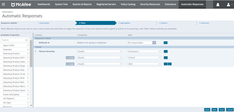Image resolution: width=234 pixels, height=112 pixels.
Task: Click the Threat Severity property label
Action: pos(47,51)
